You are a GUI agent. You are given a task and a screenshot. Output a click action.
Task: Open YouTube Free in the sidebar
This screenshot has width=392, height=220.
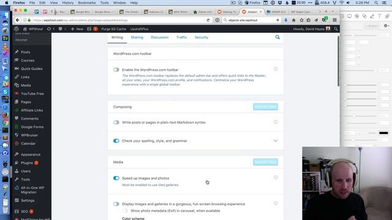(32, 94)
